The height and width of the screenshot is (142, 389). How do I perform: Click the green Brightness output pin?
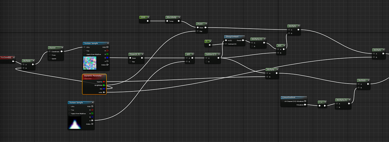pos(104,85)
